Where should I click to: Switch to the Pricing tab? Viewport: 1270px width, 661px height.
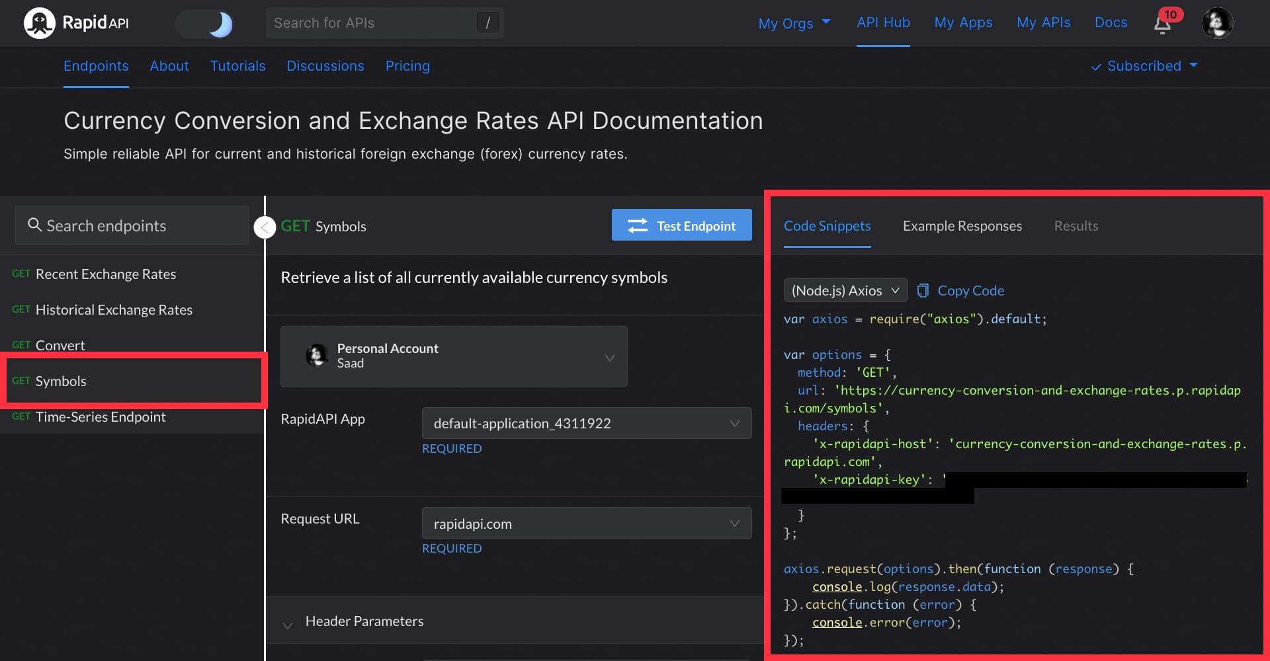point(407,66)
